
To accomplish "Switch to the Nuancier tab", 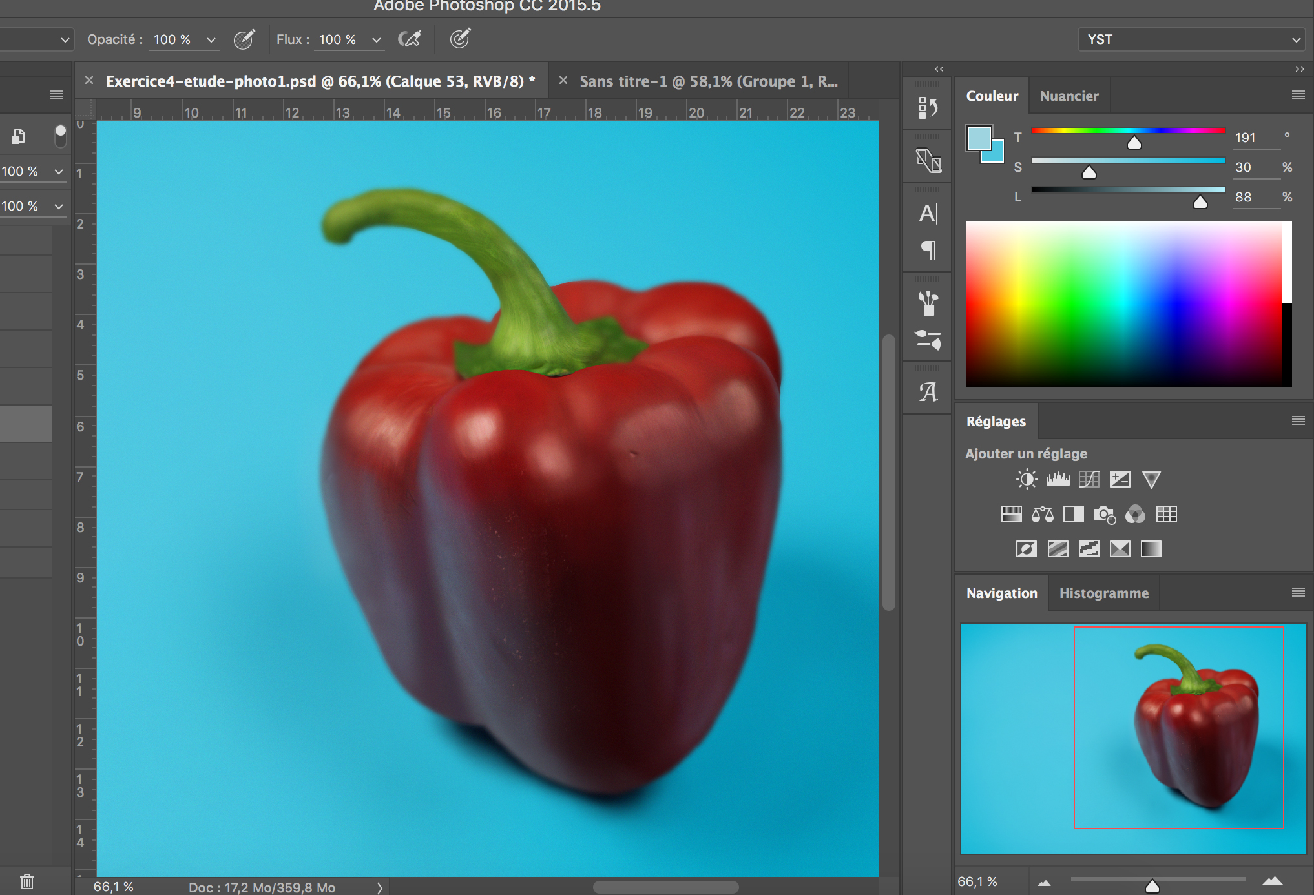I will pyautogui.click(x=1069, y=96).
